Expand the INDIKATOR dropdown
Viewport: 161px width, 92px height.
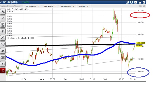point(68,6)
